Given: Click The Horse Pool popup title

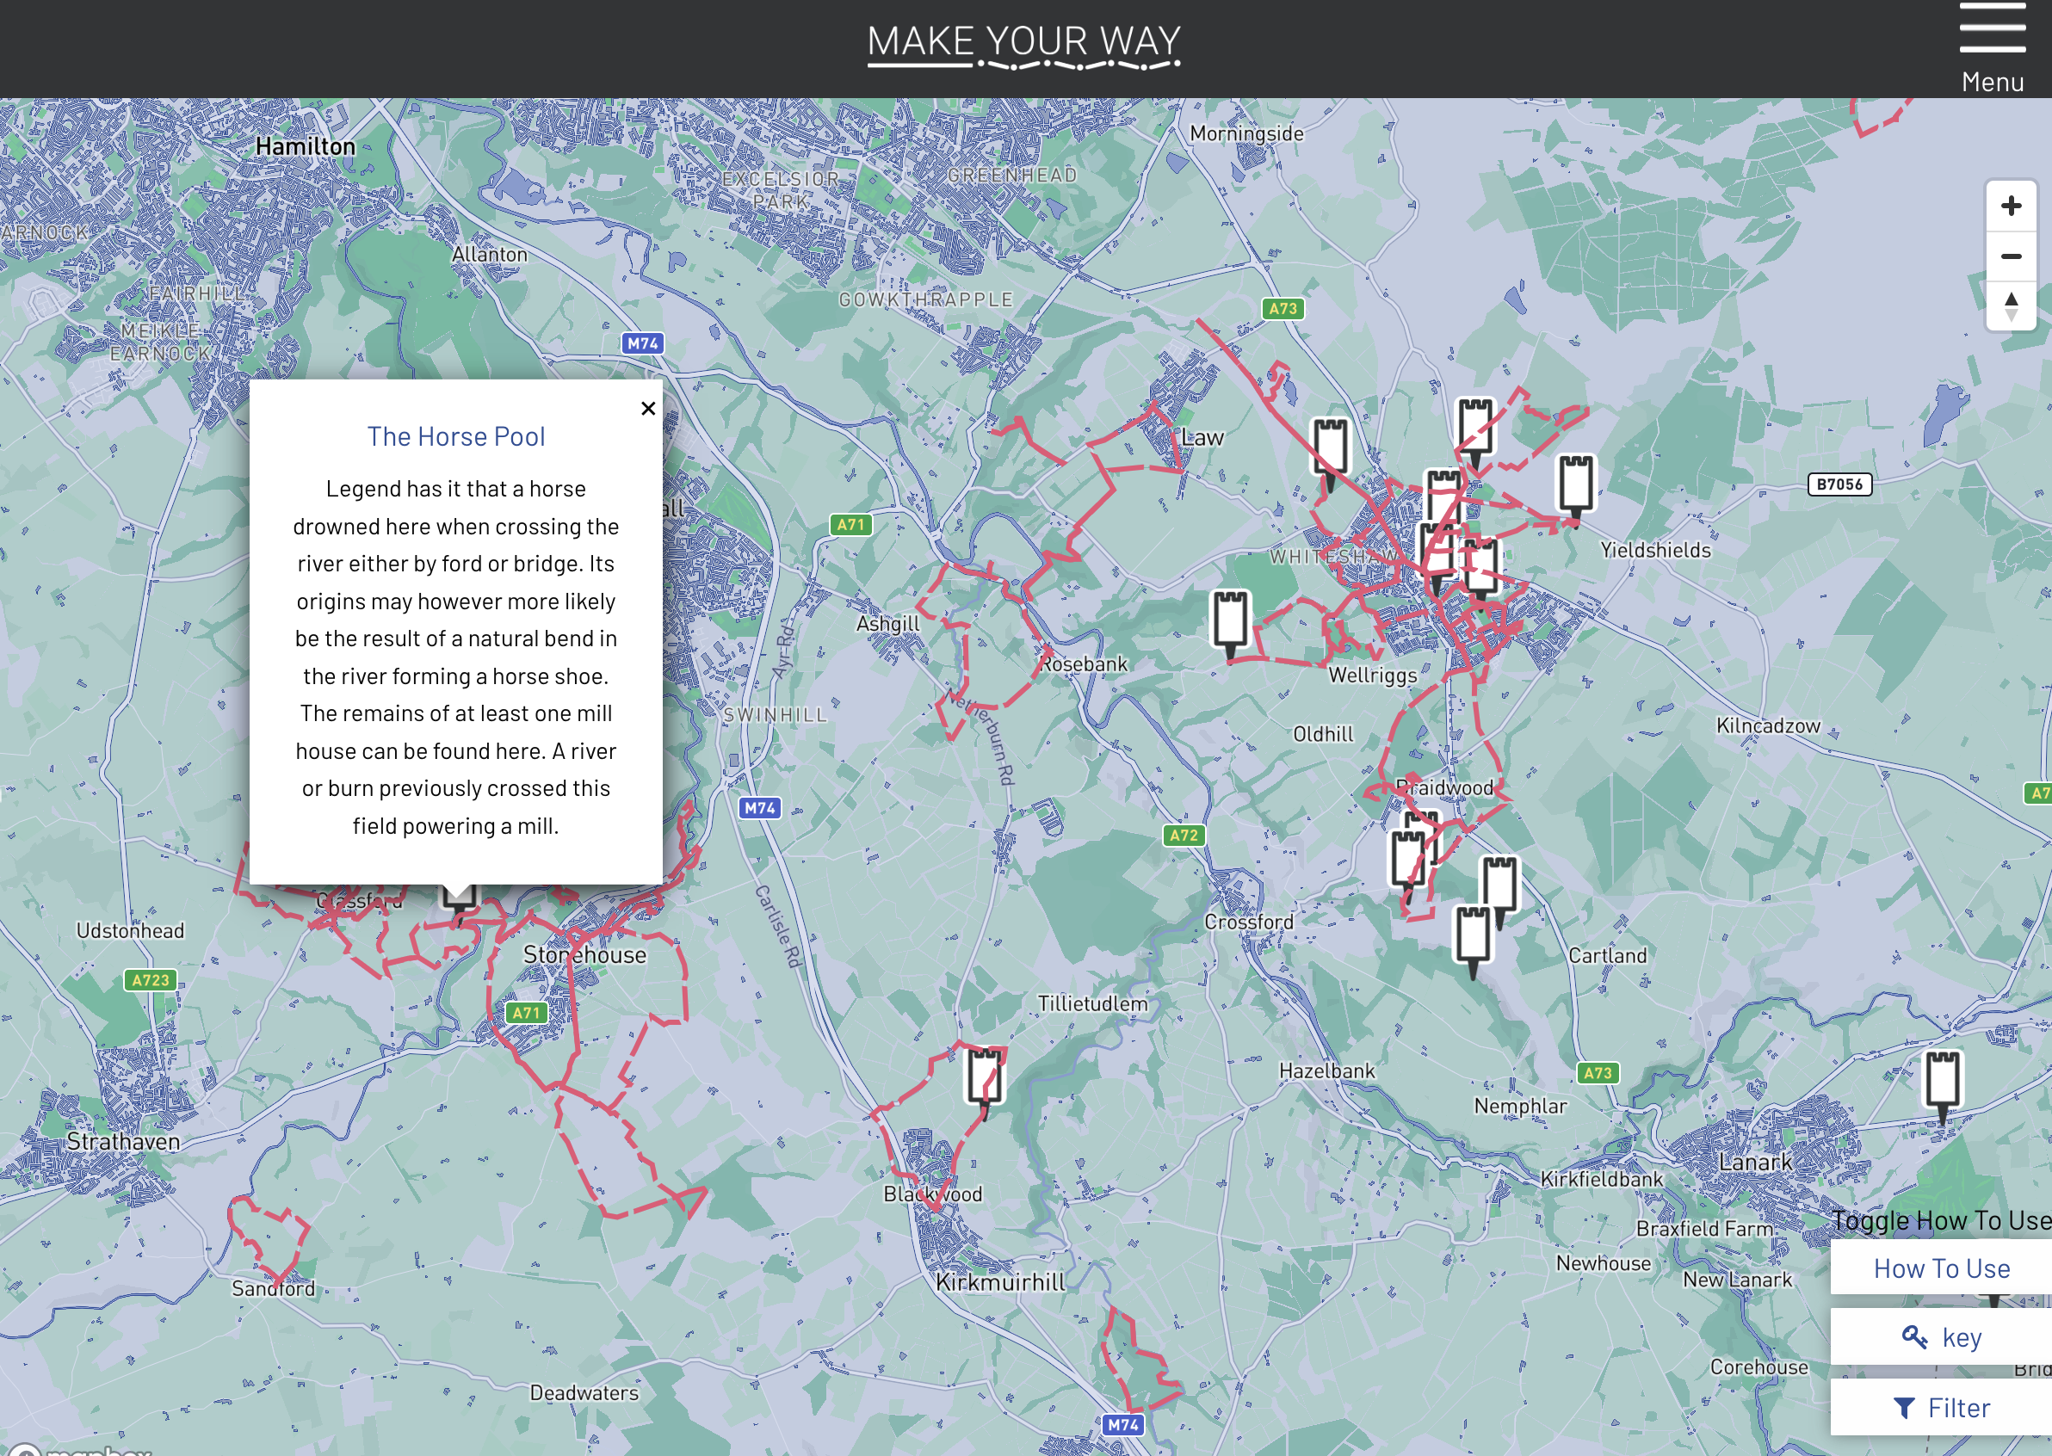Looking at the screenshot, I should pyautogui.click(x=455, y=436).
